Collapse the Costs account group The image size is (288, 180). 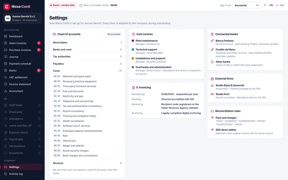point(87,71)
